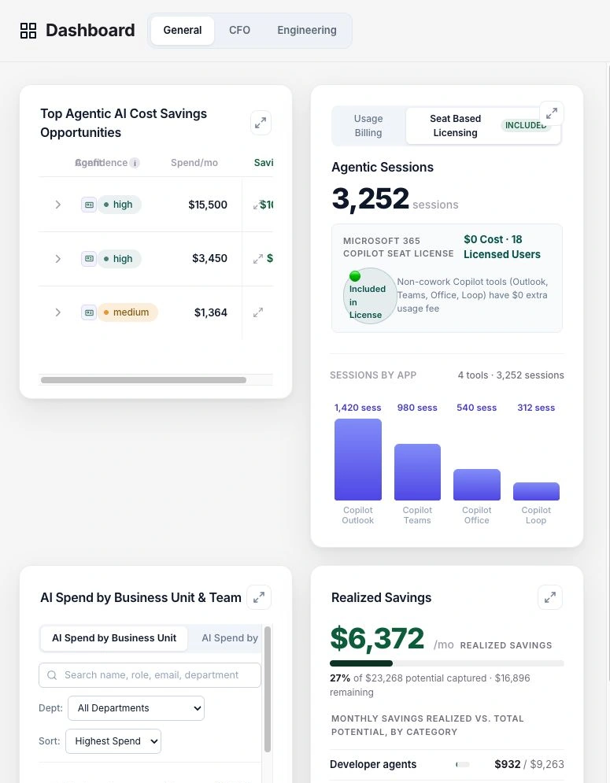Switch to the Engineering dashboard tab
This screenshot has width=610, height=783.
click(307, 31)
